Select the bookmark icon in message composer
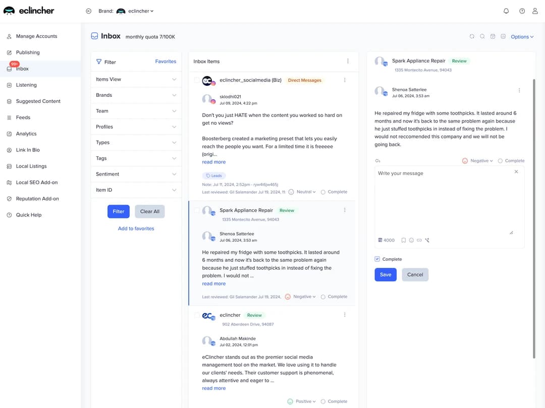 403,240
